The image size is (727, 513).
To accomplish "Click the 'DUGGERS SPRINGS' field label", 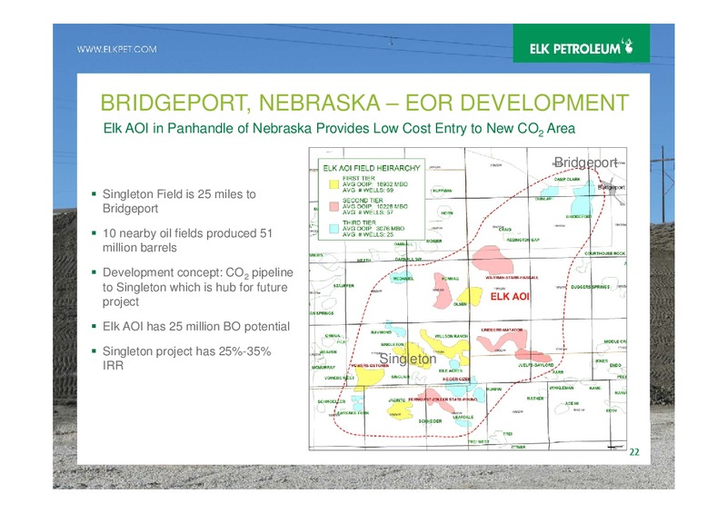I will [x=590, y=287].
